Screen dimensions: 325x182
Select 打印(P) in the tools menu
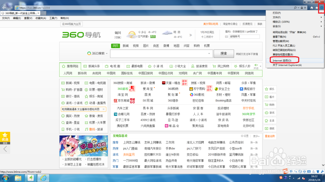(295, 13)
